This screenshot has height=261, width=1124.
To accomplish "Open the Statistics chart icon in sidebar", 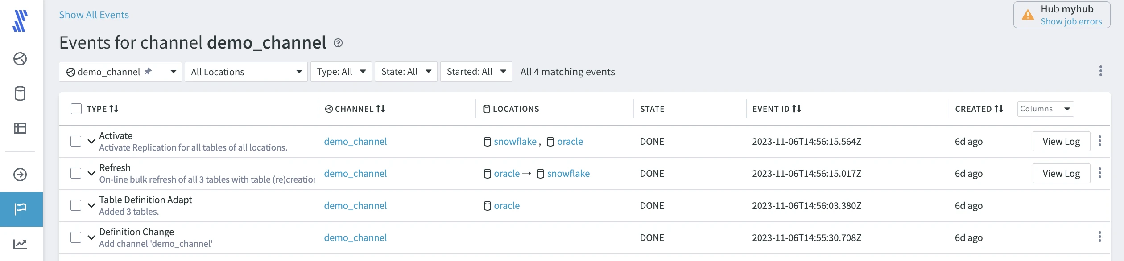I will [20, 244].
